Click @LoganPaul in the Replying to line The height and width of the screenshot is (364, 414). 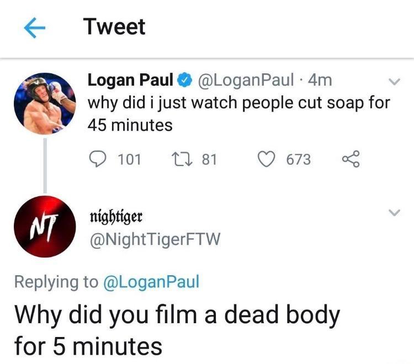tap(151, 282)
